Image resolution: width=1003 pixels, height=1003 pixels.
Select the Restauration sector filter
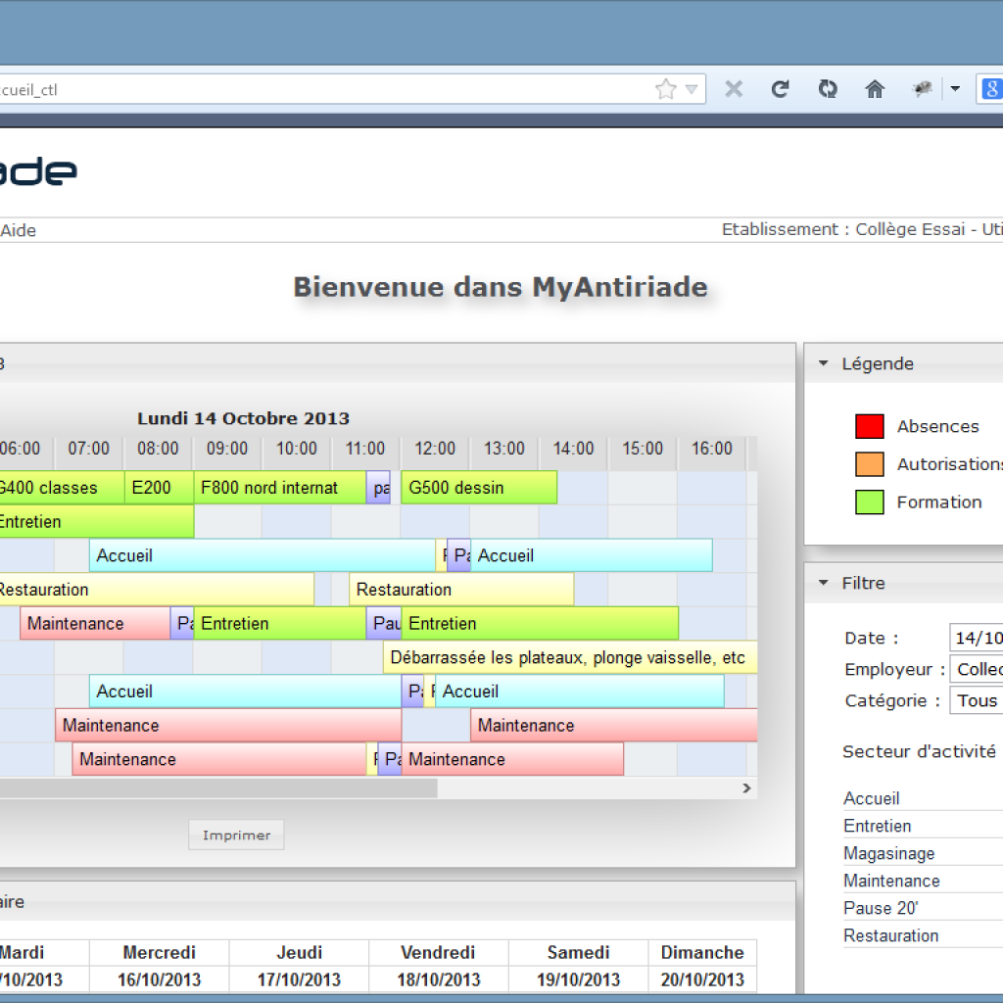[x=890, y=935]
